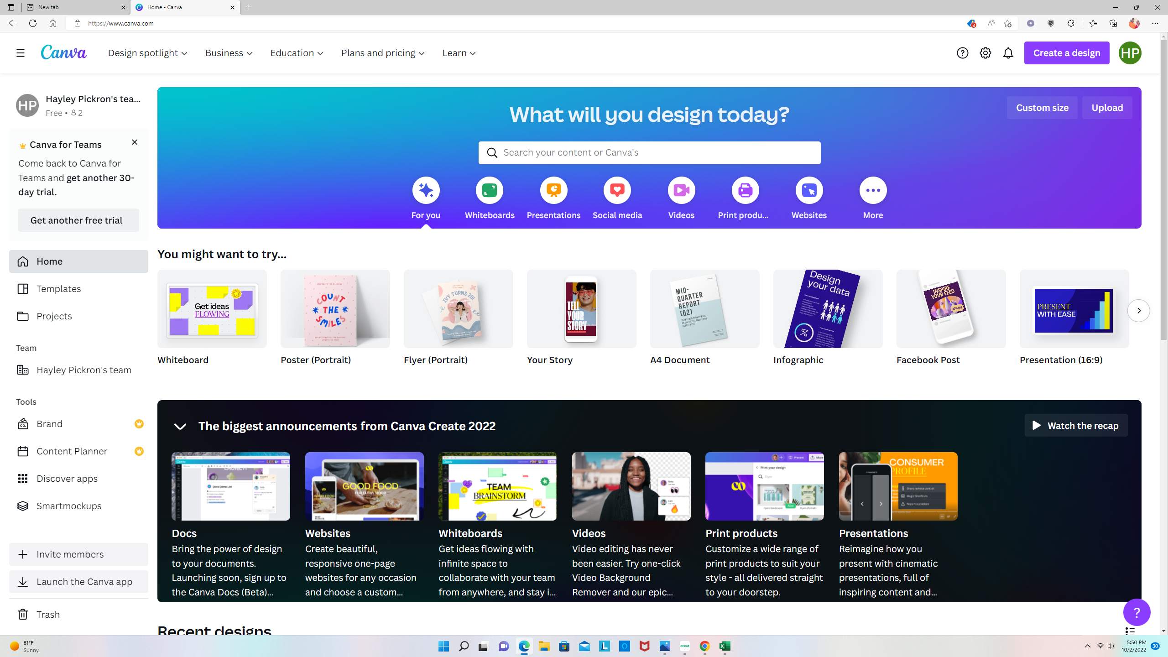Dismiss the Canva for Teams panel
The image size is (1168, 657).
point(134,142)
